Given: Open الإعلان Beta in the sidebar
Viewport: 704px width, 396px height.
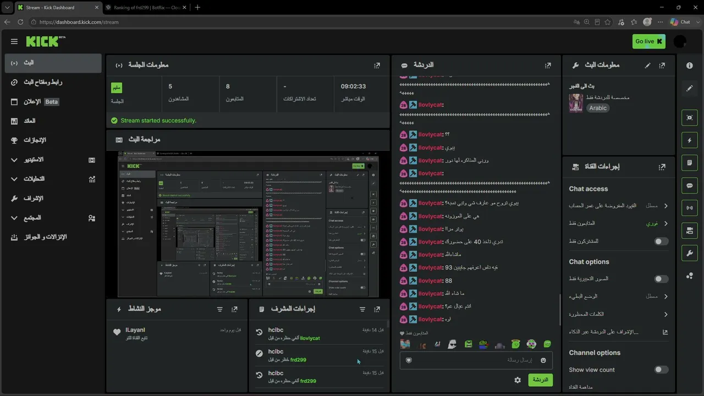Looking at the screenshot, I should coord(53,102).
